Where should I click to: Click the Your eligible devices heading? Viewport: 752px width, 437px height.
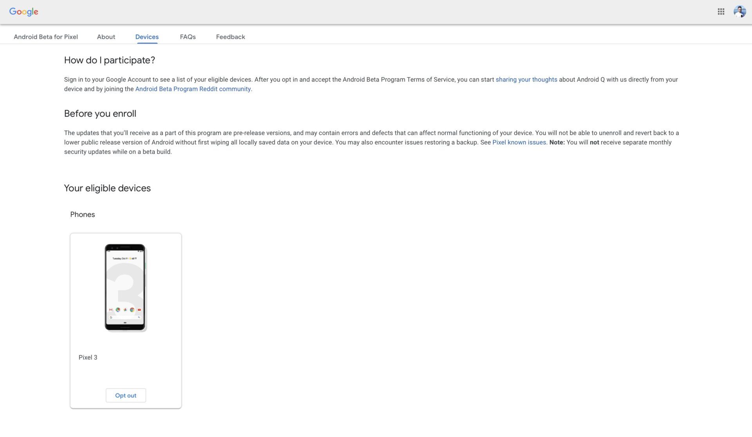tap(107, 188)
